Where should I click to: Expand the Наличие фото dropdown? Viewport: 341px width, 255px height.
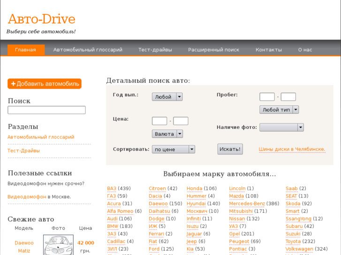click(x=281, y=127)
